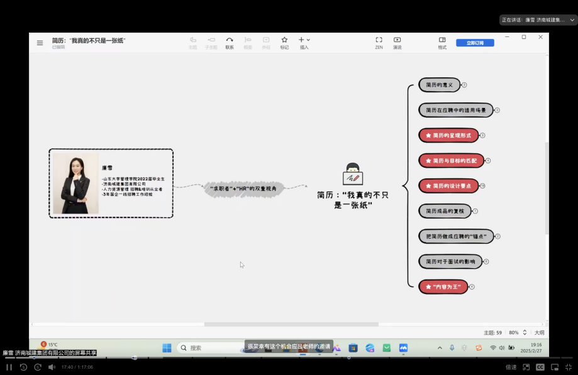Enter ZEN mode
This screenshot has width=578, height=375.
(x=379, y=42)
